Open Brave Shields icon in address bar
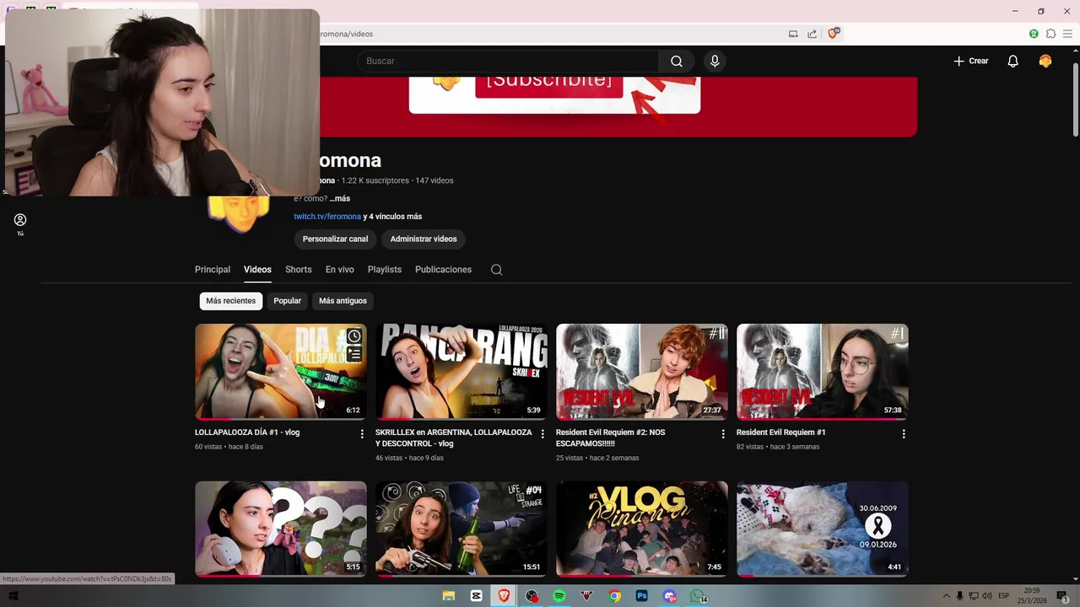The height and width of the screenshot is (607, 1080). 833,34
